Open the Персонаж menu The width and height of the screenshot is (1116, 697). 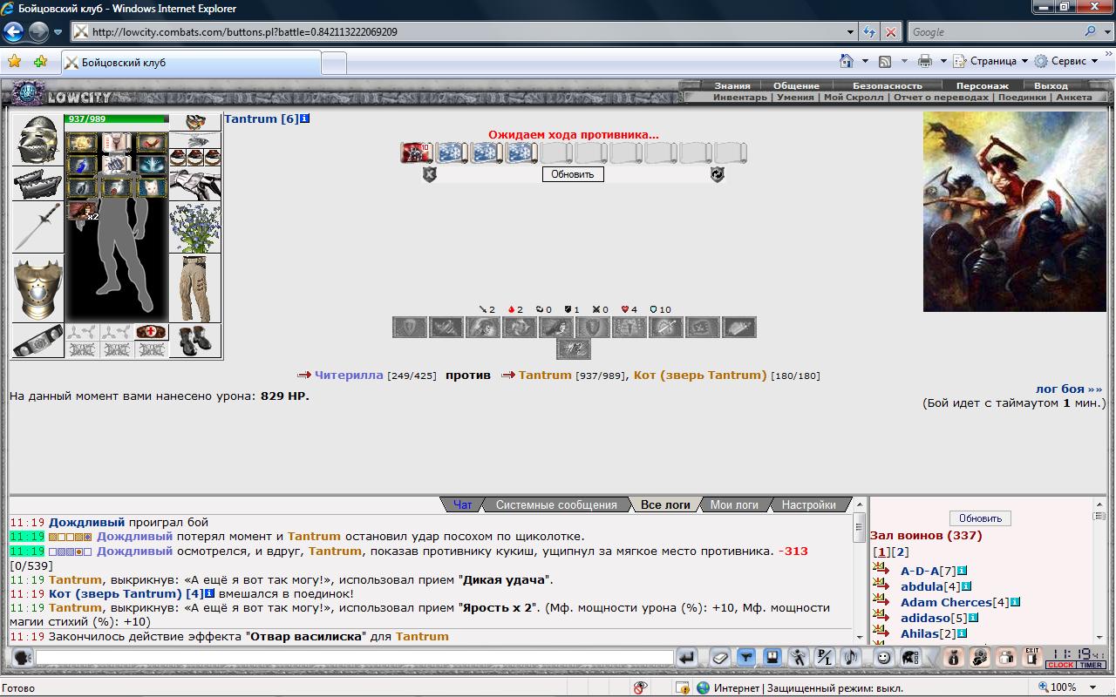pos(982,85)
